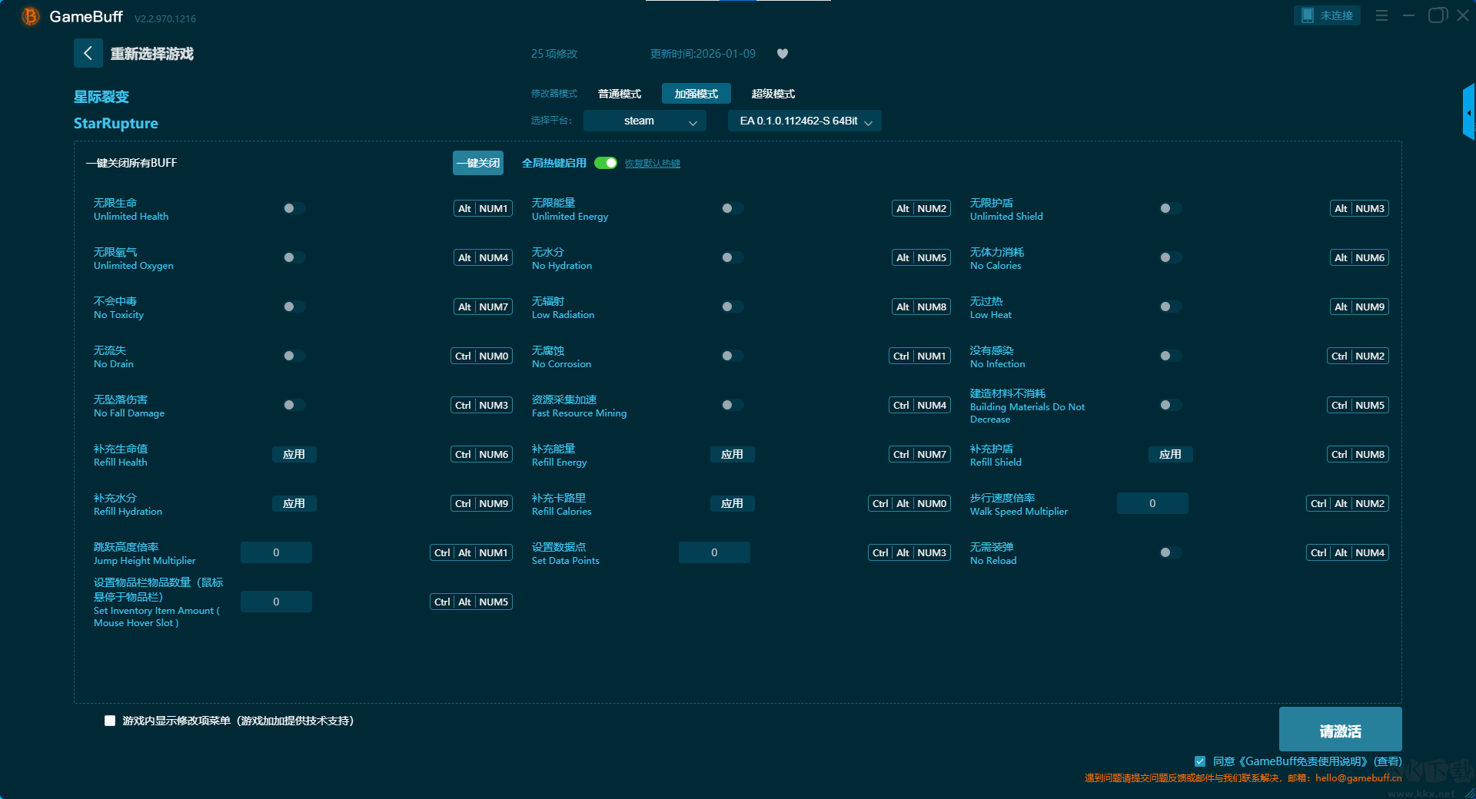Toggle Unlimited Health switch

(x=294, y=208)
